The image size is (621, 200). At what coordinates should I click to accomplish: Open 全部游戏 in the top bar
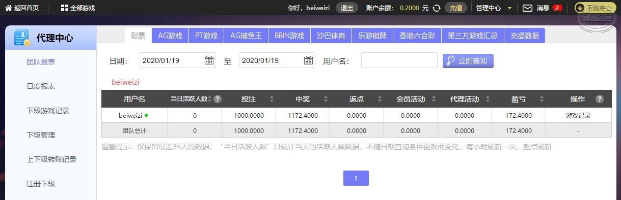[83, 8]
